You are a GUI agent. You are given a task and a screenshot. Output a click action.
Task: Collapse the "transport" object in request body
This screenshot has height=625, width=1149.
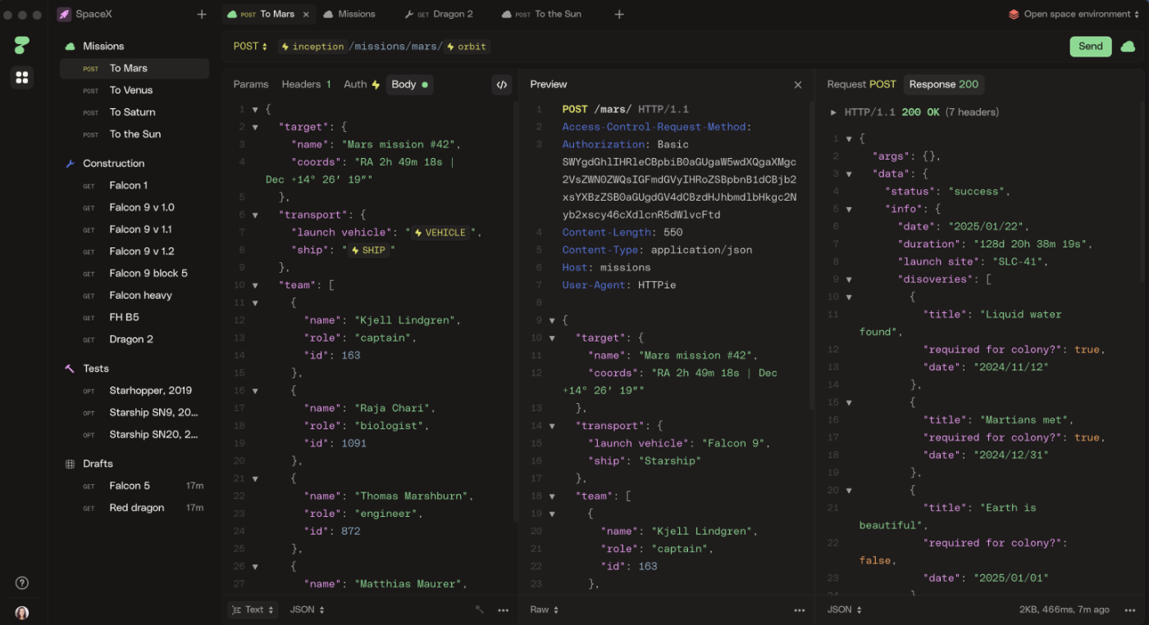(x=255, y=215)
